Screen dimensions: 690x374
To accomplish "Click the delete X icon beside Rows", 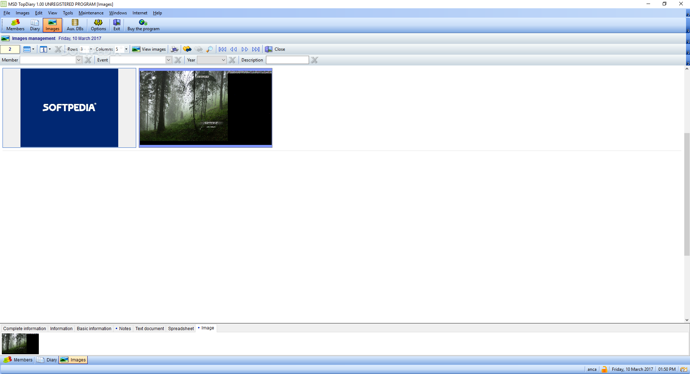I will click(x=58, y=49).
